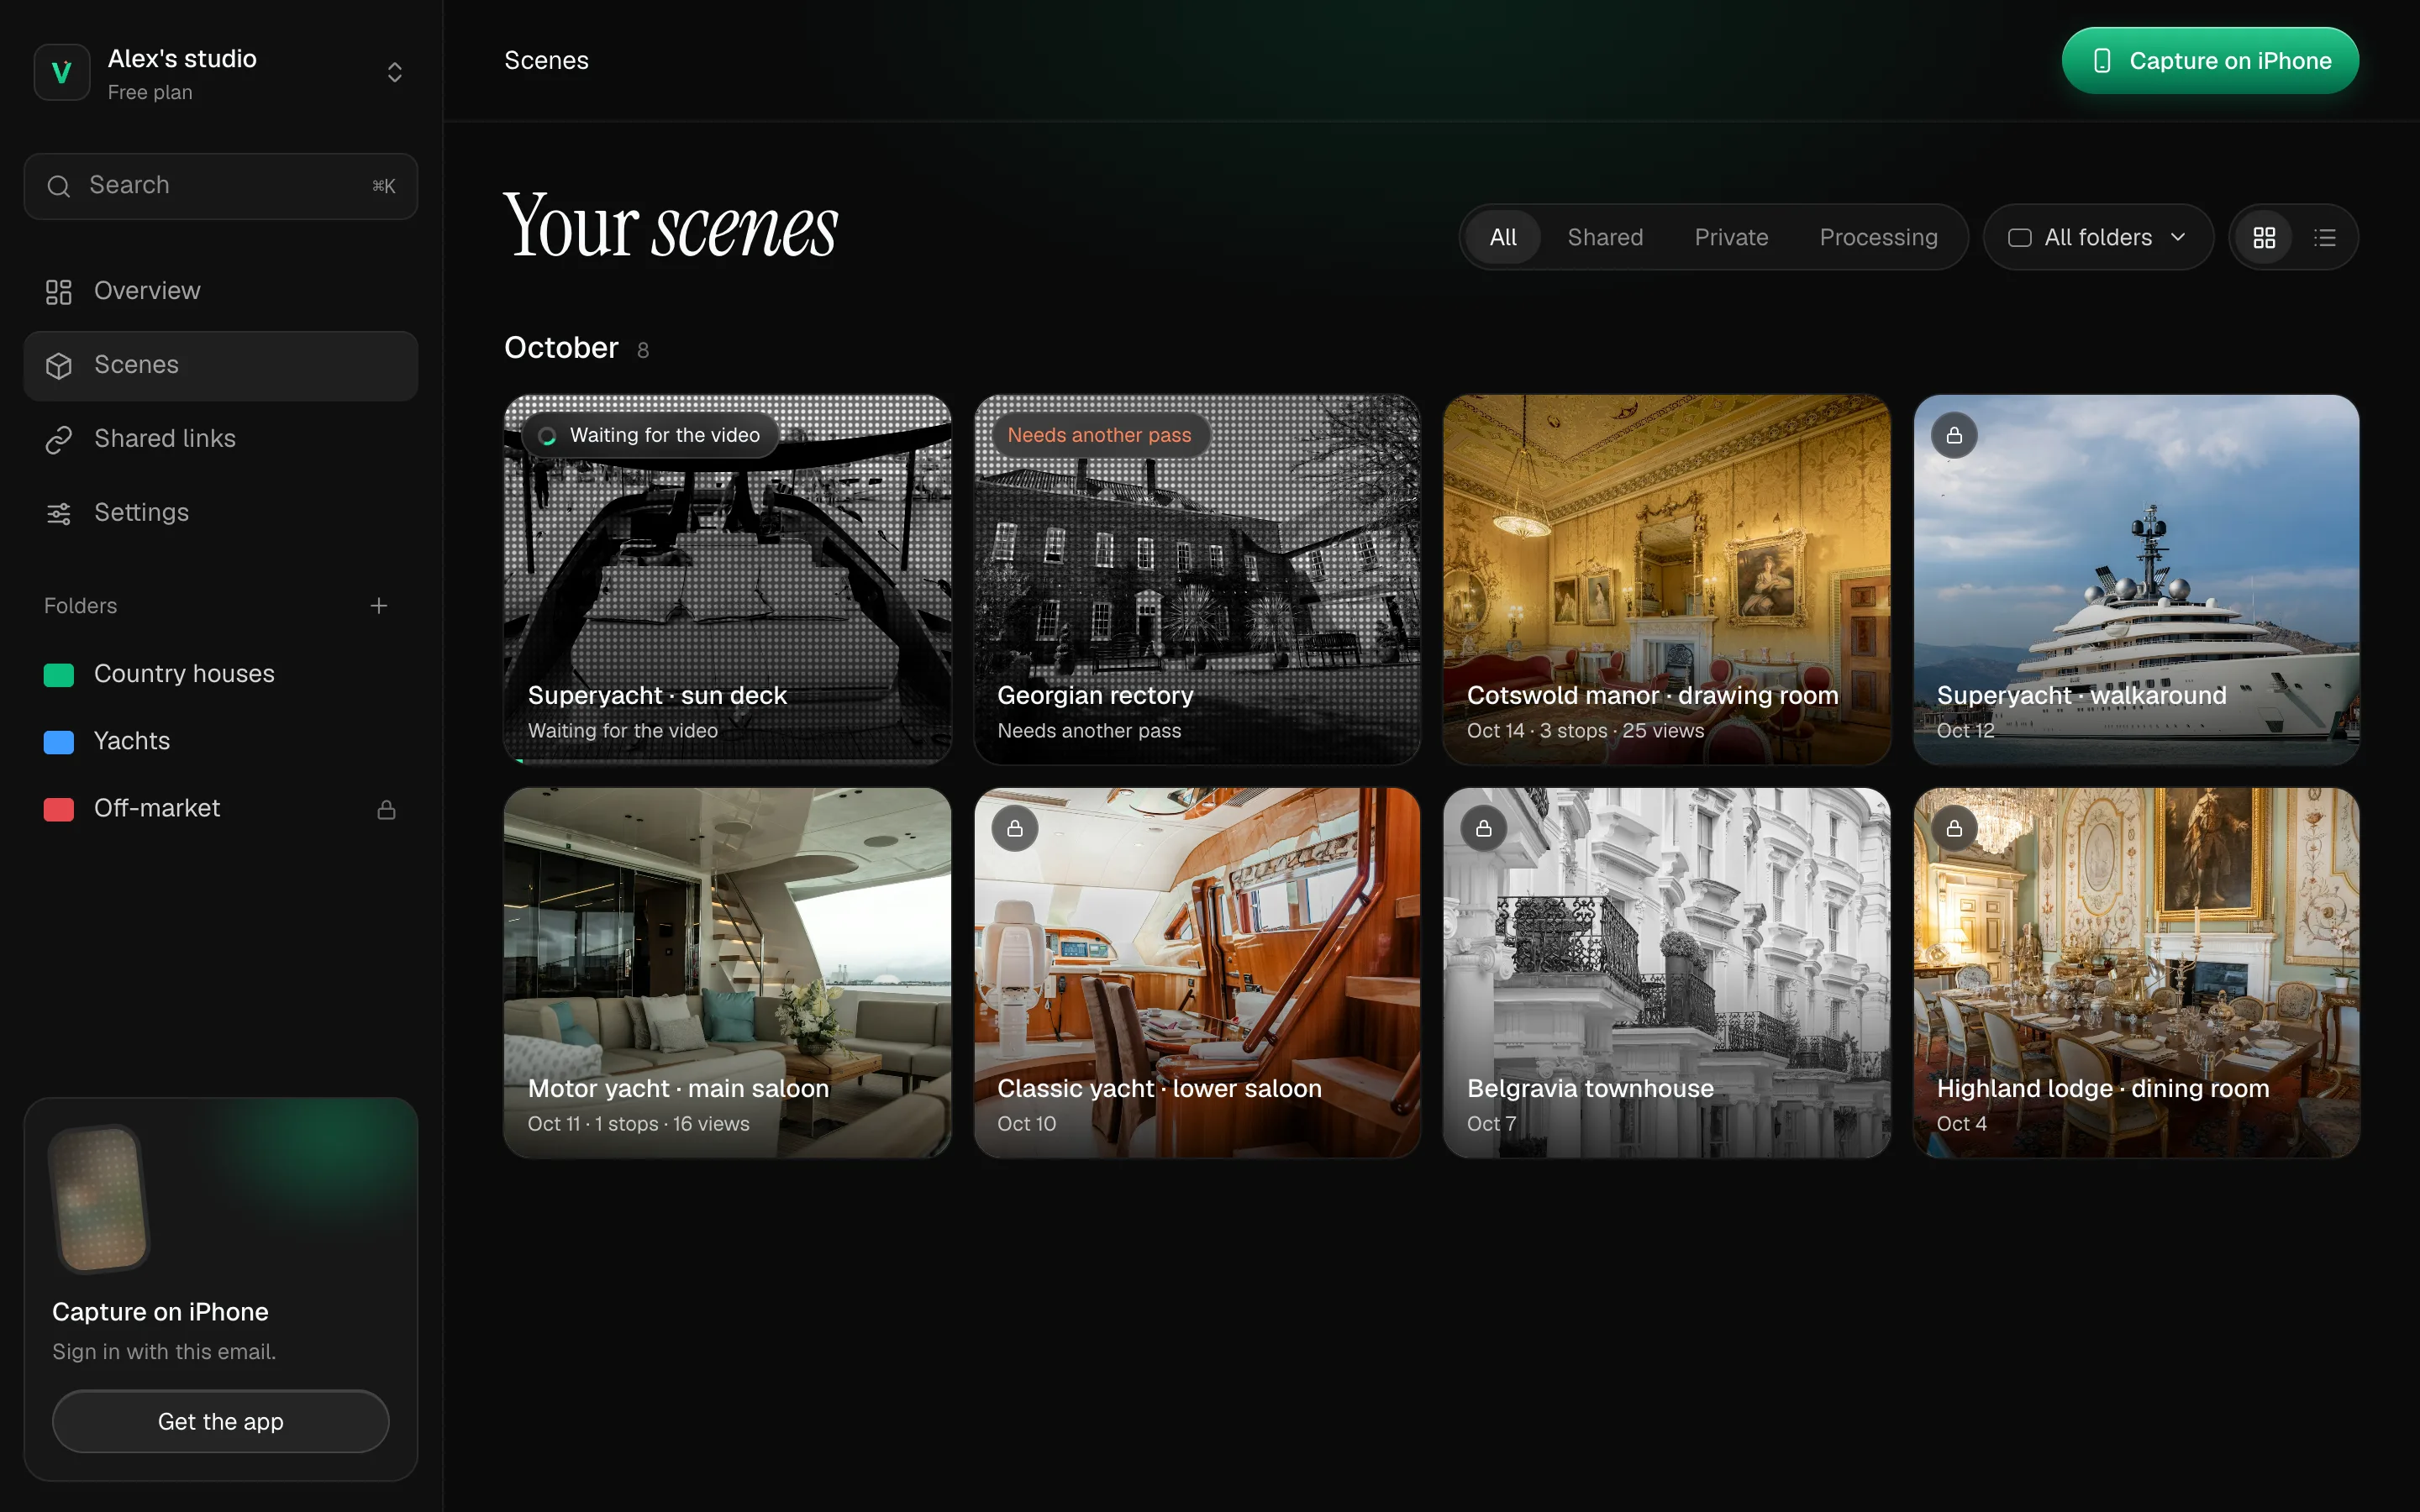The image size is (2420, 1512).
Task: Click lock icon on Superyacht walkaround card
Action: (1954, 436)
